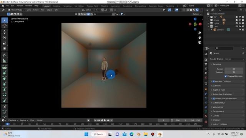This screenshot has height=138, width=246.
Task: Open the viewport Add menu
Action: tap(43, 10)
